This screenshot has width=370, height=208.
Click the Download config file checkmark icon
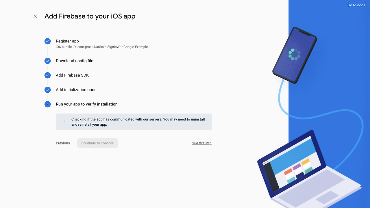pos(48,61)
